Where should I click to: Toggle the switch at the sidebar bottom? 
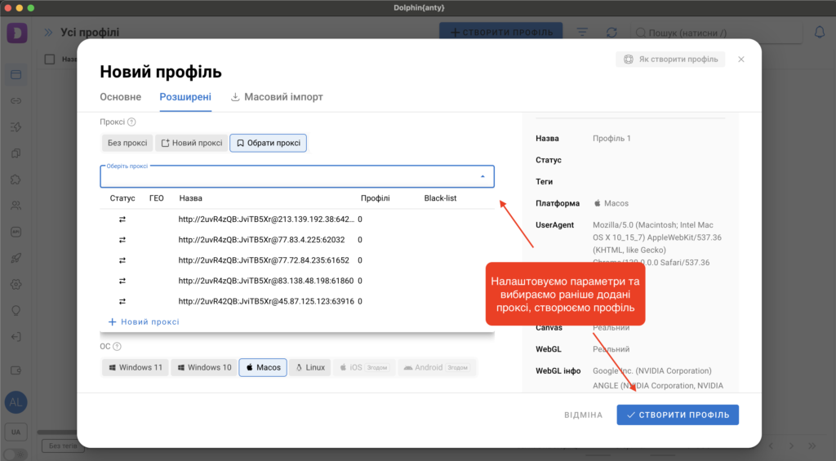14,454
